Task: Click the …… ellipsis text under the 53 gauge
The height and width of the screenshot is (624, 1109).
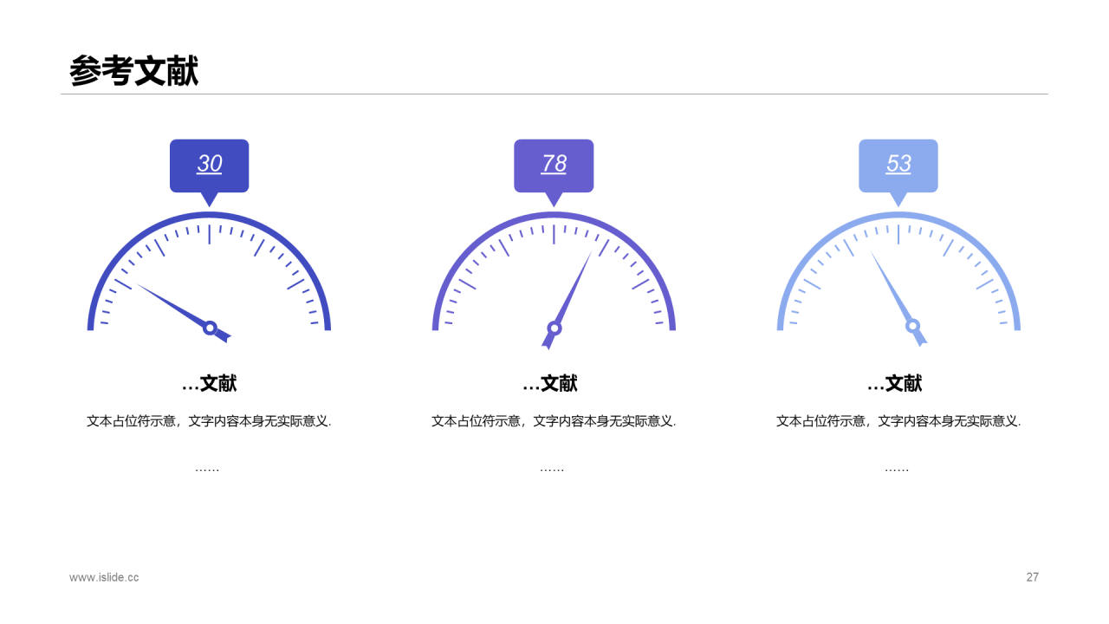Action: (x=897, y=469)
